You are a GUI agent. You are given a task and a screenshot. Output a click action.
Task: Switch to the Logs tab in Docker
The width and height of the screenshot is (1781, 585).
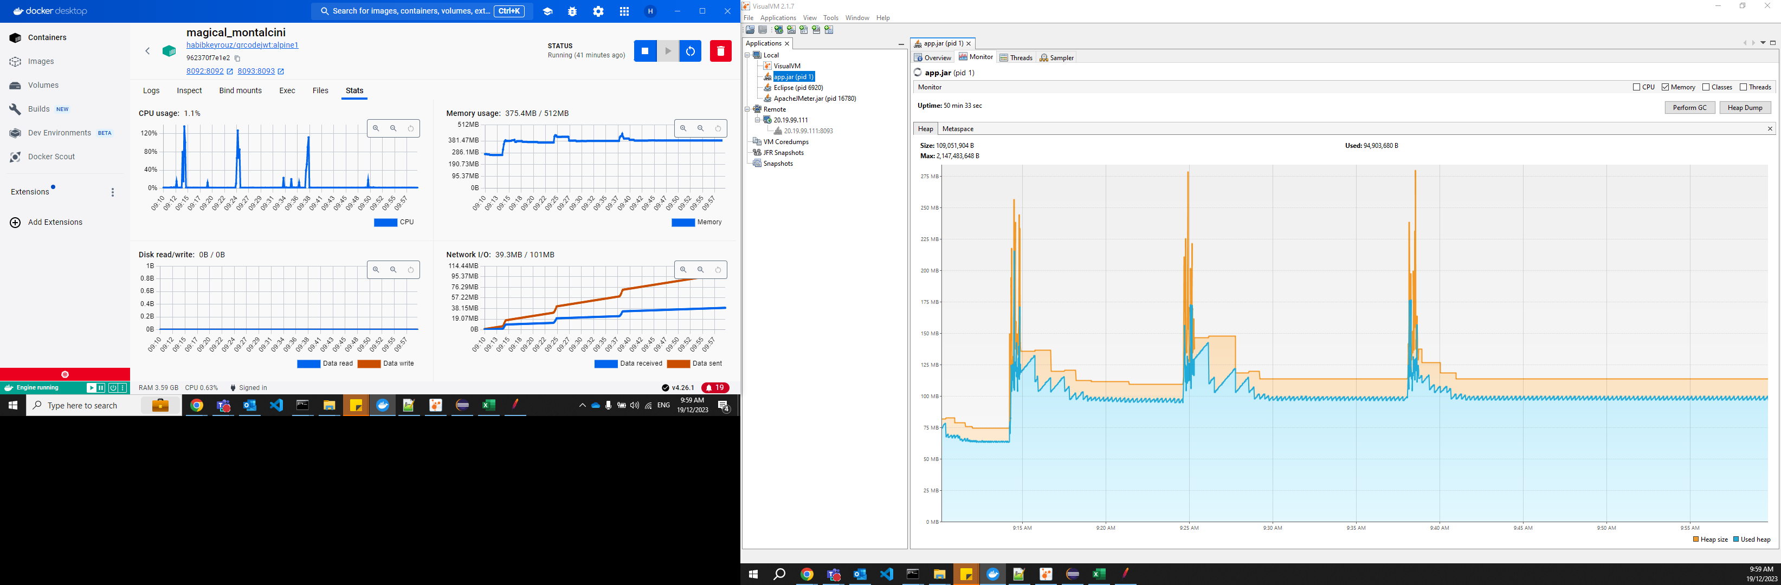[x=151, y=90]
